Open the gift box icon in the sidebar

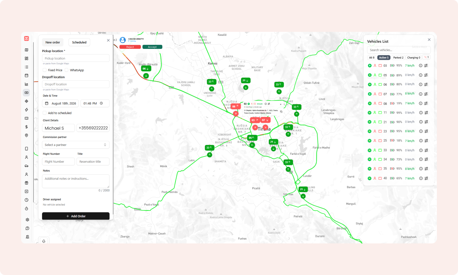(x=26, y=183)
